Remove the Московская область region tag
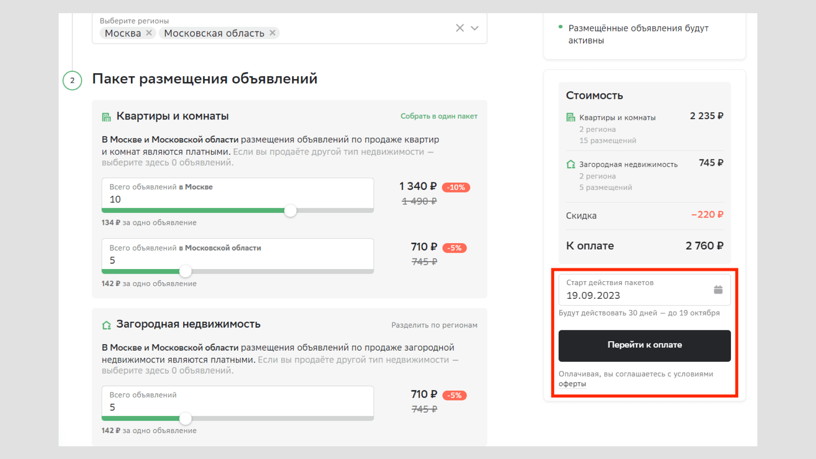The height and width of the screenshot is (459, 816). [x=272, y=33]
